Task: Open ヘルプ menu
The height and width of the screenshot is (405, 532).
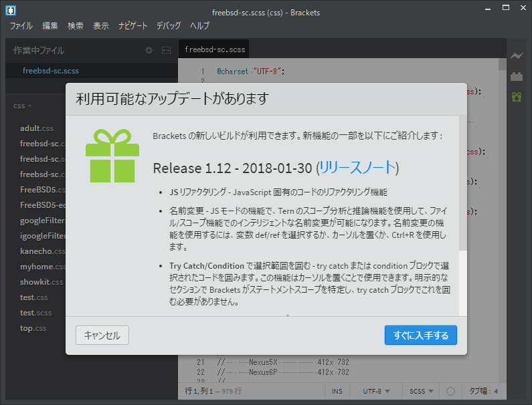Action: 199,26
